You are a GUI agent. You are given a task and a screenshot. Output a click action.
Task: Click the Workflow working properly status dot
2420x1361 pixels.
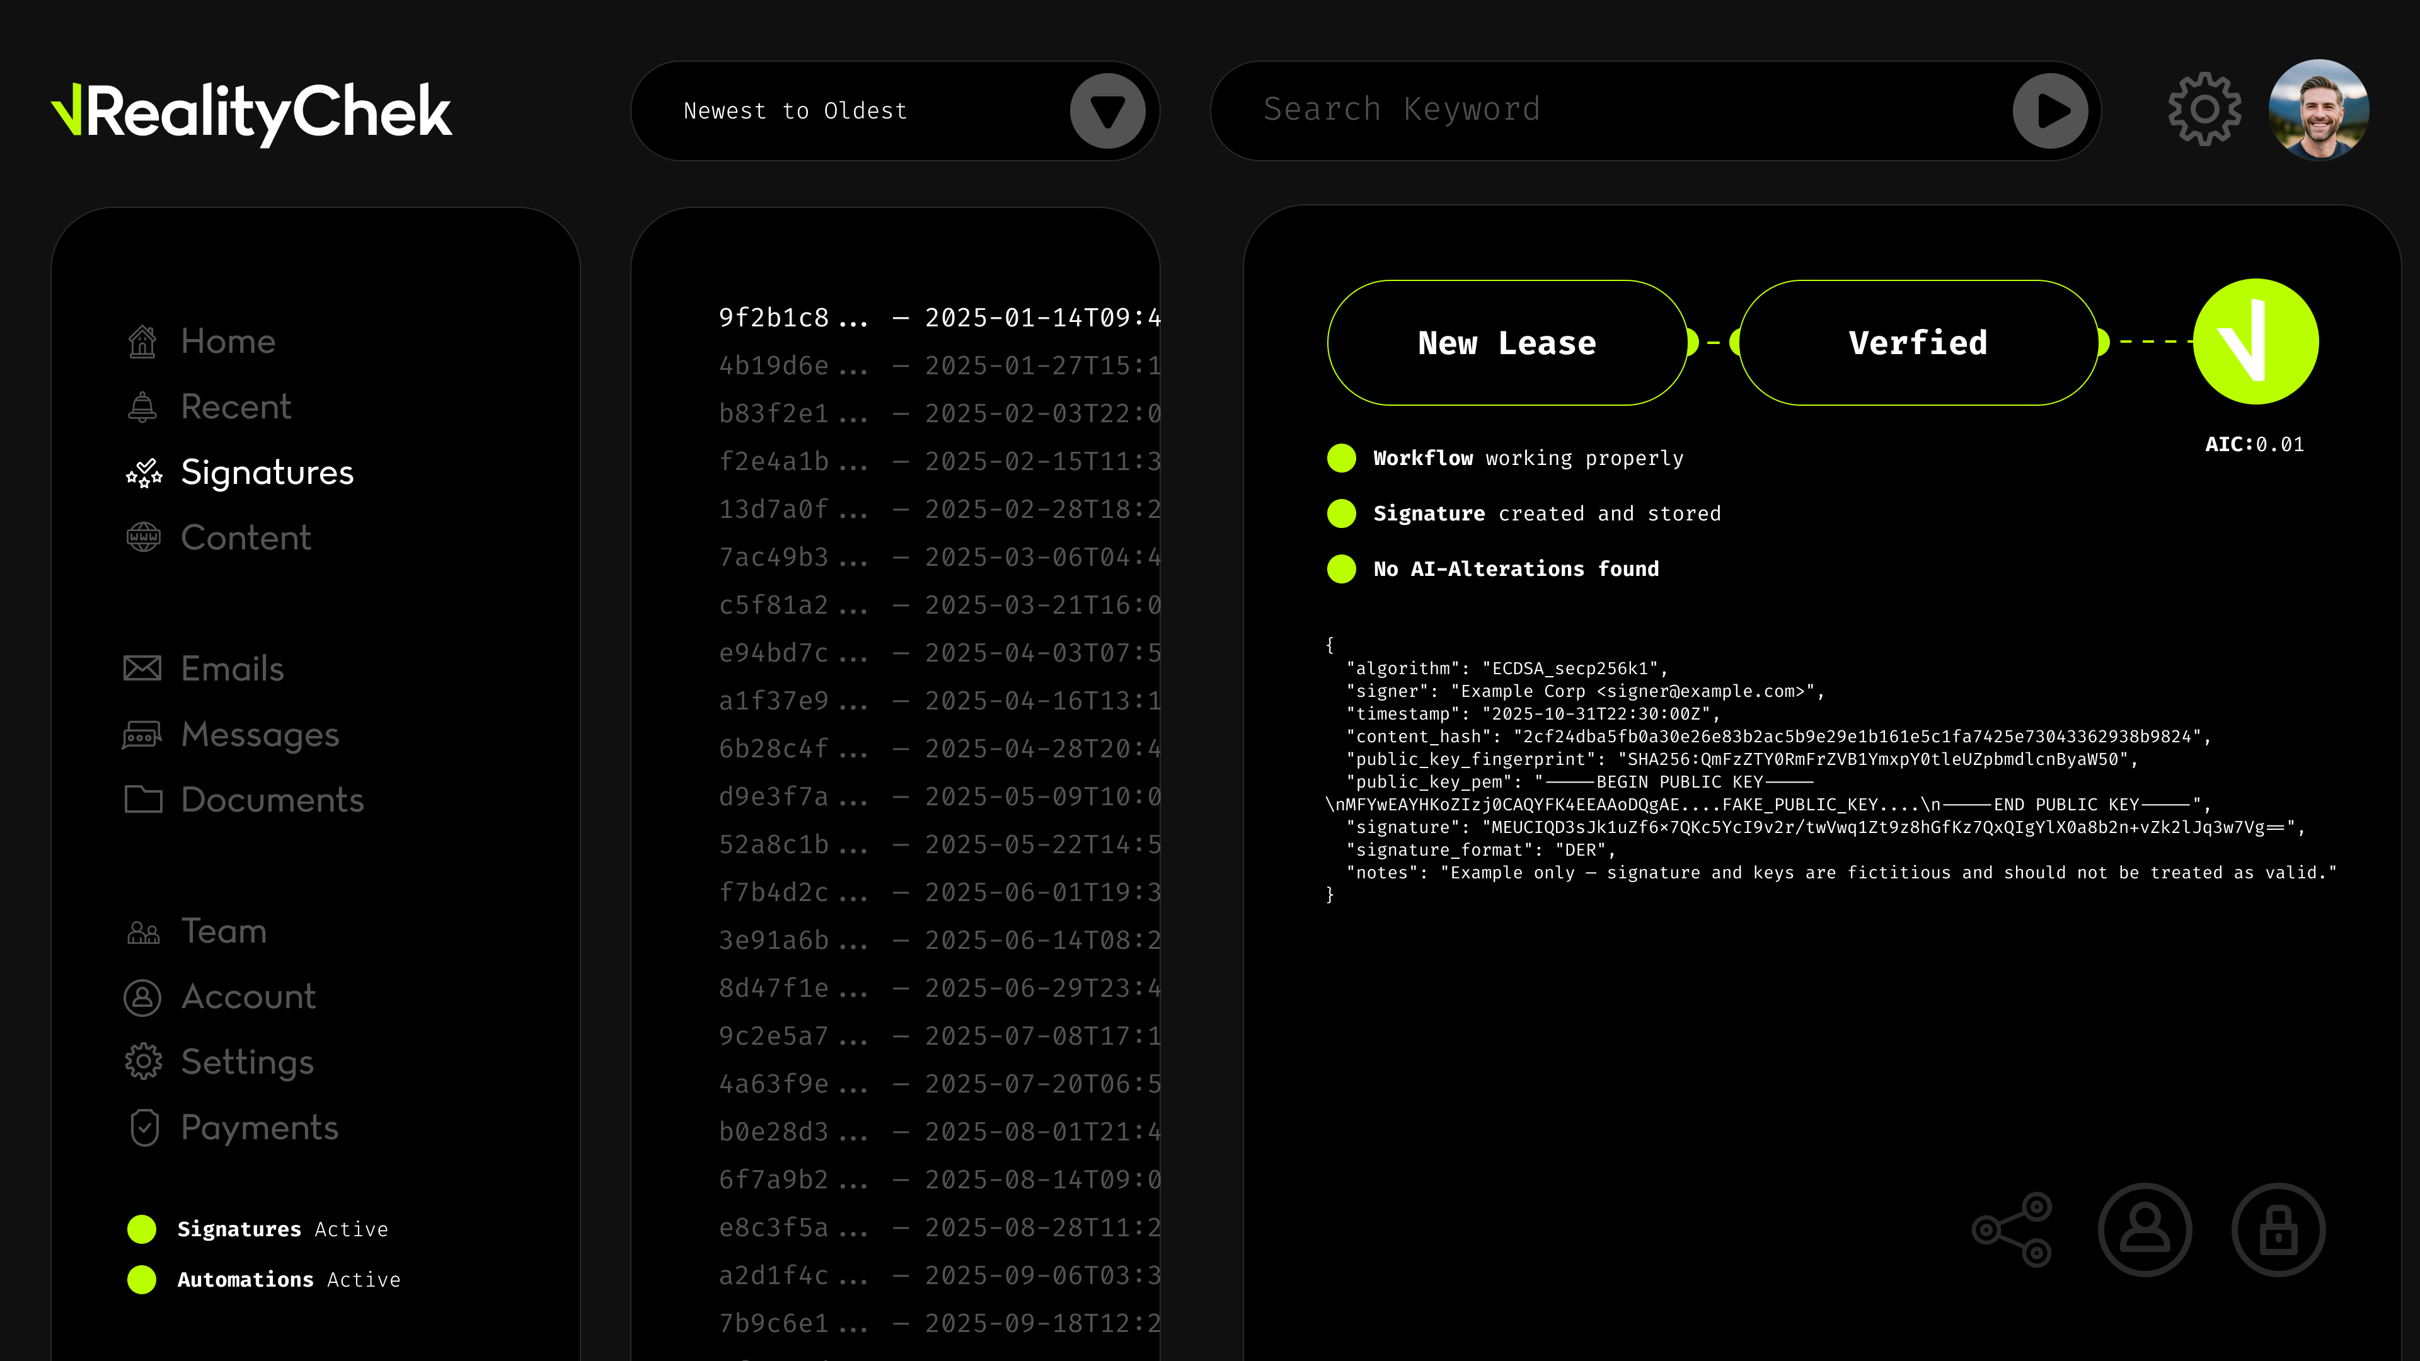click(1342, 458)
